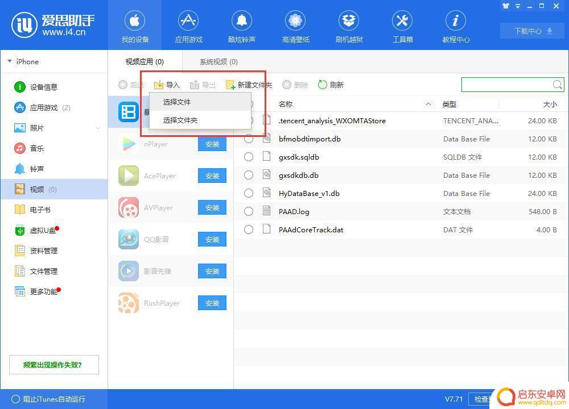The width and height of the screenshot is (569, 409).
Task: Click the 导出 export toolbar button
Action: (203, 85)
